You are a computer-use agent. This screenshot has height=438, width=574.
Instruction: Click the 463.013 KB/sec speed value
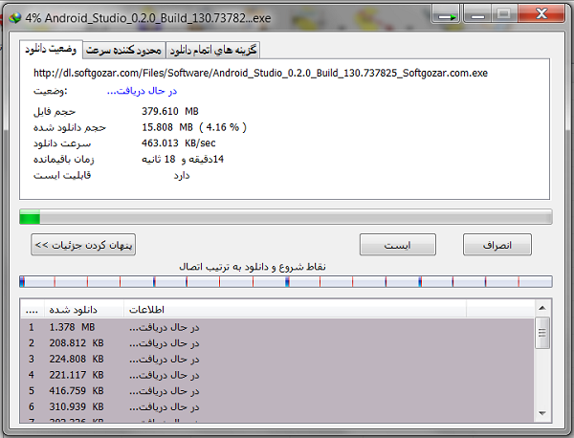pyautogui.click(x=179, y=143)
